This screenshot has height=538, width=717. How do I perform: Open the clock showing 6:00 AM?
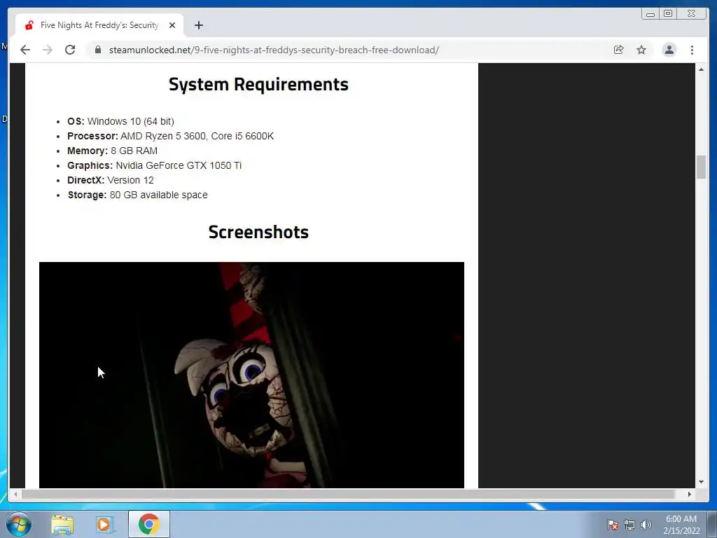[681, 525]
